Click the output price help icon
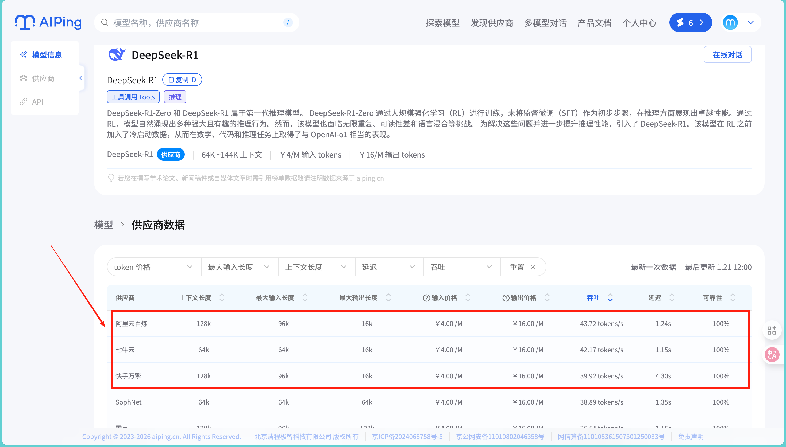The height and width of the screenshot is (447, 786). coord(506,298)
